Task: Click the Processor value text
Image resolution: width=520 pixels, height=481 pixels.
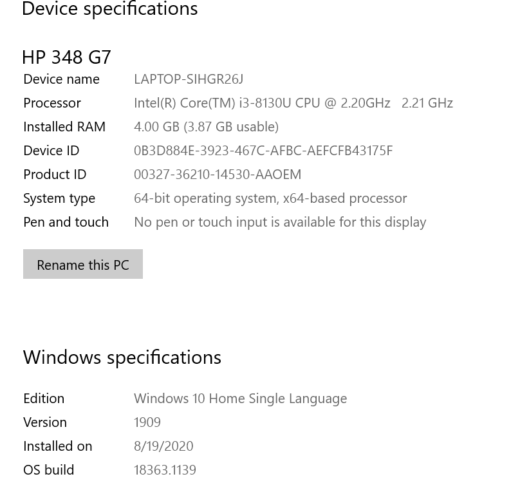Action: pos(293,103)
